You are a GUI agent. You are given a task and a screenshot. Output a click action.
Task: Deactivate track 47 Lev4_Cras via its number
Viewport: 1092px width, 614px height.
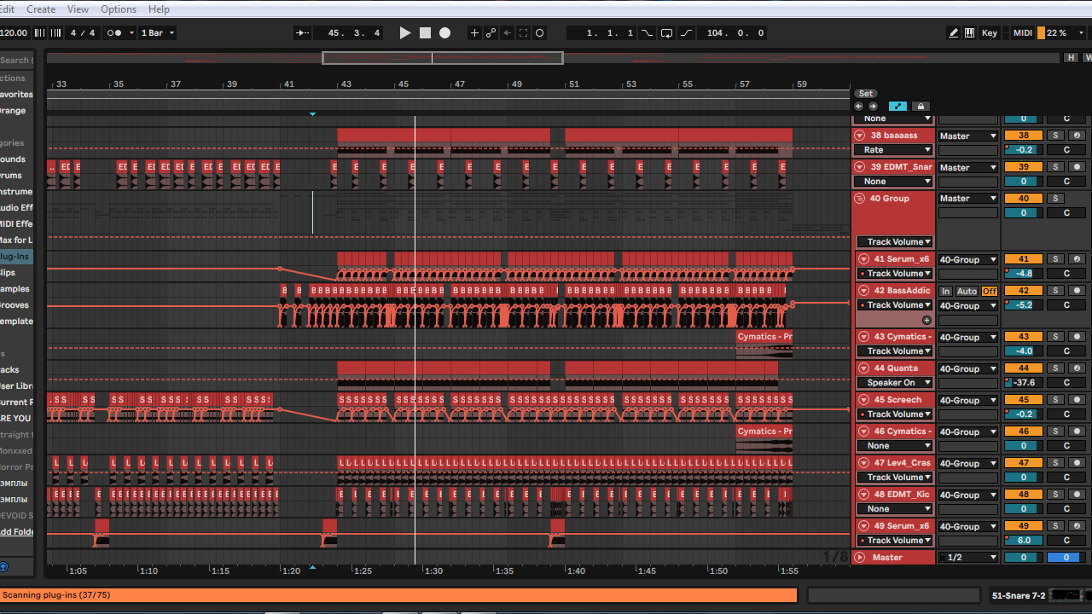coord(1024,463)
